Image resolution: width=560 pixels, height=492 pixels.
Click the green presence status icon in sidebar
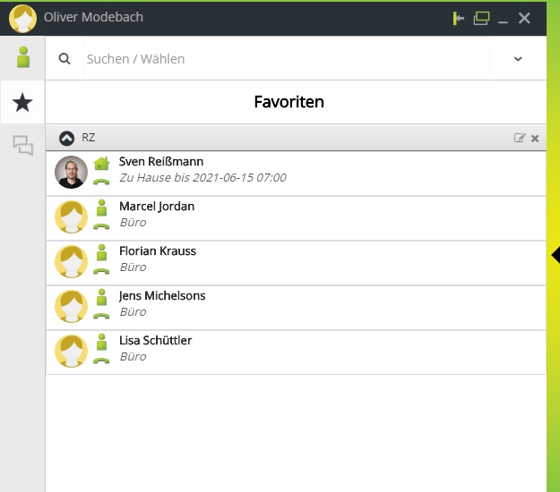pyautogui.click(x=23, y=58)
